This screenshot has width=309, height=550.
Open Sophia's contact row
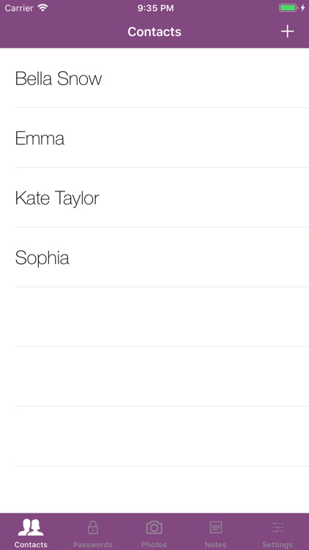click(x=154, y=257)
